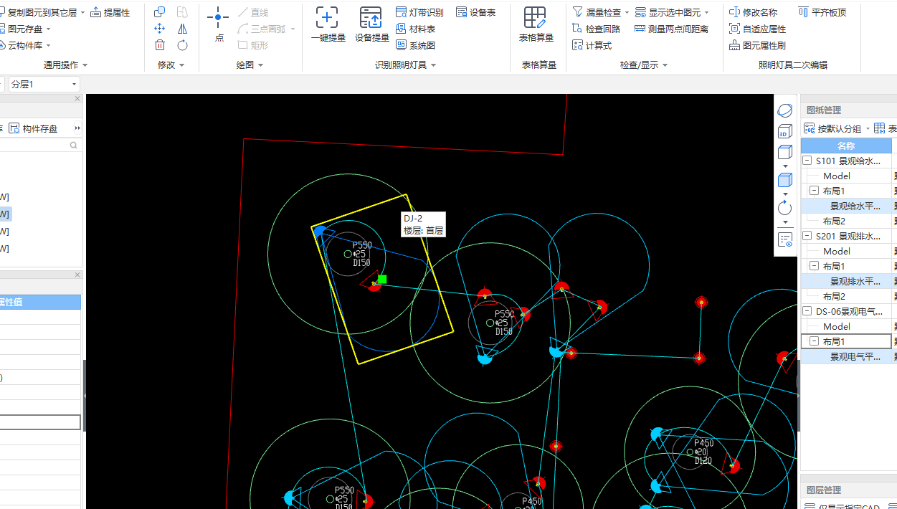Open 灯带识别 light strip recognition
Screen dimensions: 897x509
[419, 12]
